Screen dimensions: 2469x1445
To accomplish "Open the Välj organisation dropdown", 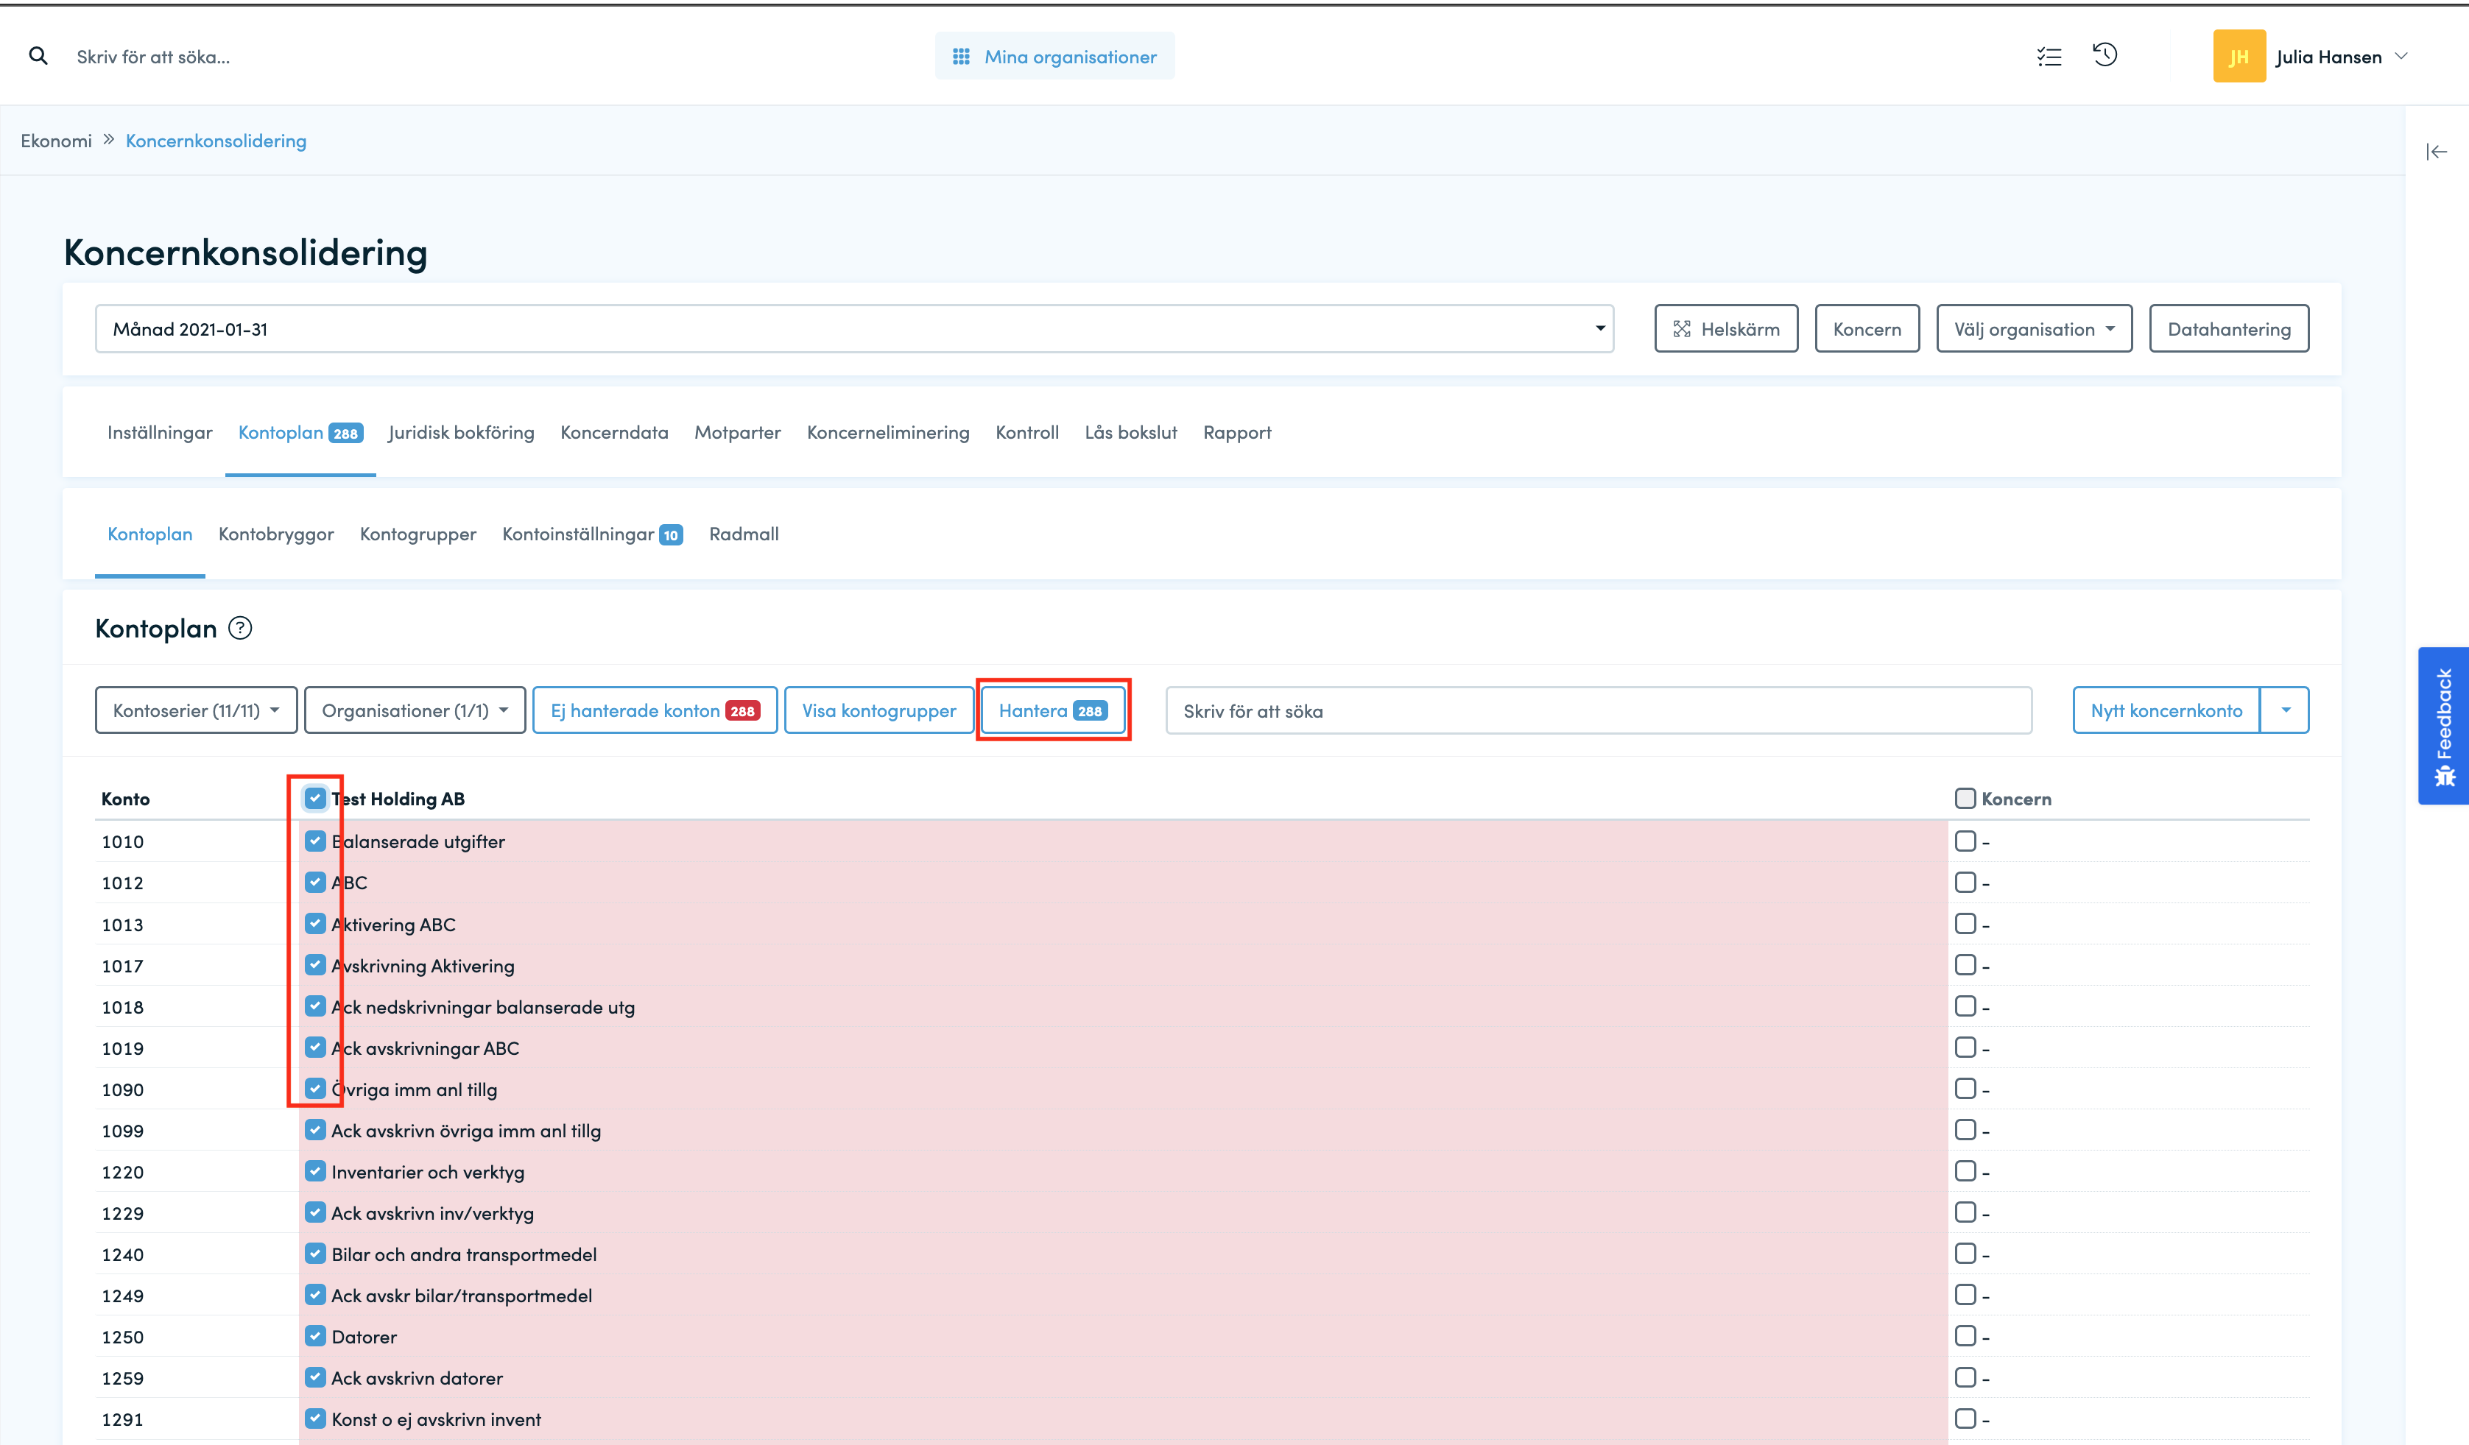I will 2034,329.
